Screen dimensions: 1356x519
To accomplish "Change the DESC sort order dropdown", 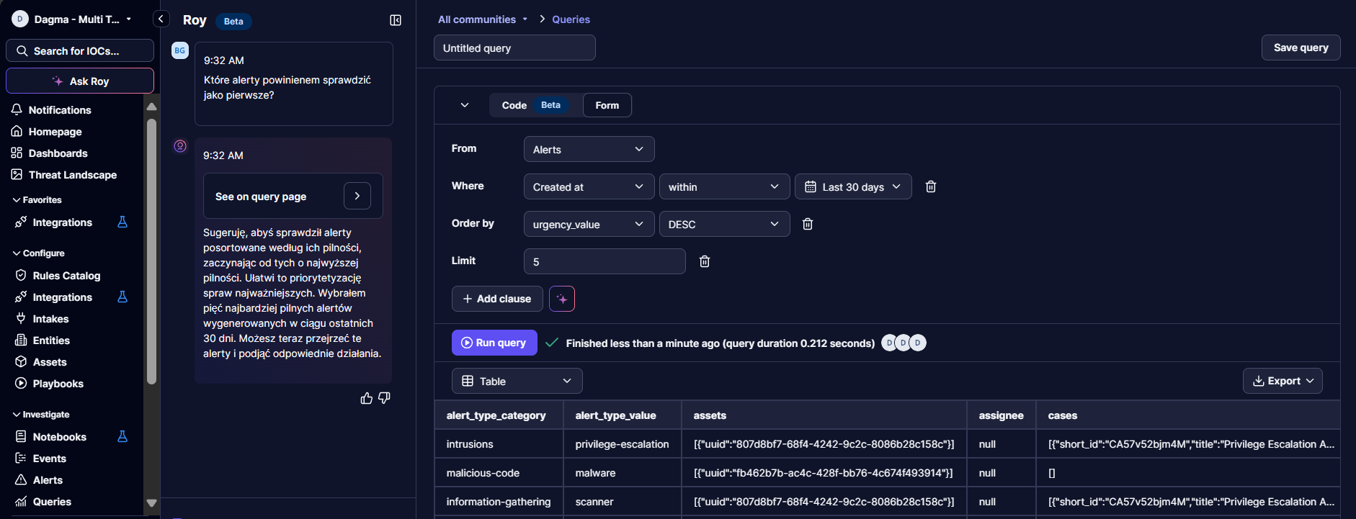I will (723, 224).
